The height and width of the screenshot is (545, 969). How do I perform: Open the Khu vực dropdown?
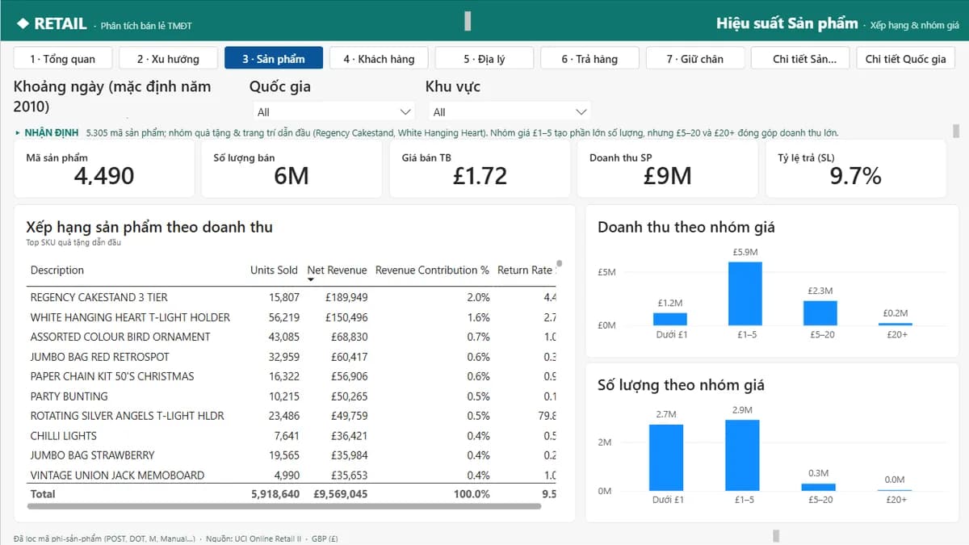point(510,111)
